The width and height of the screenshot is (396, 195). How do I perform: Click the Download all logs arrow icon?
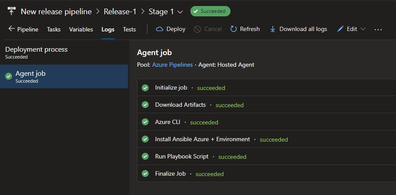pyautogui.click(x=273, y=29)
